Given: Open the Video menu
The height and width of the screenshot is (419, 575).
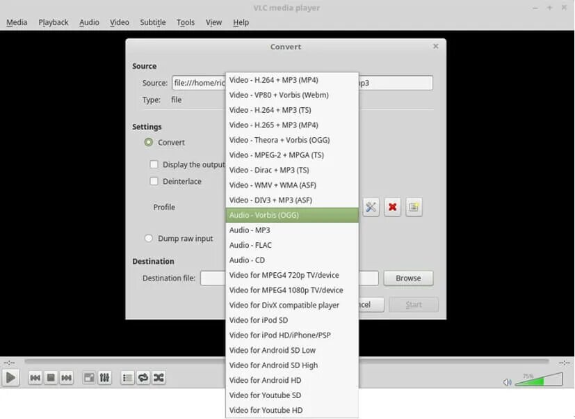Looking at the screenshot, I should coord(120,22).
